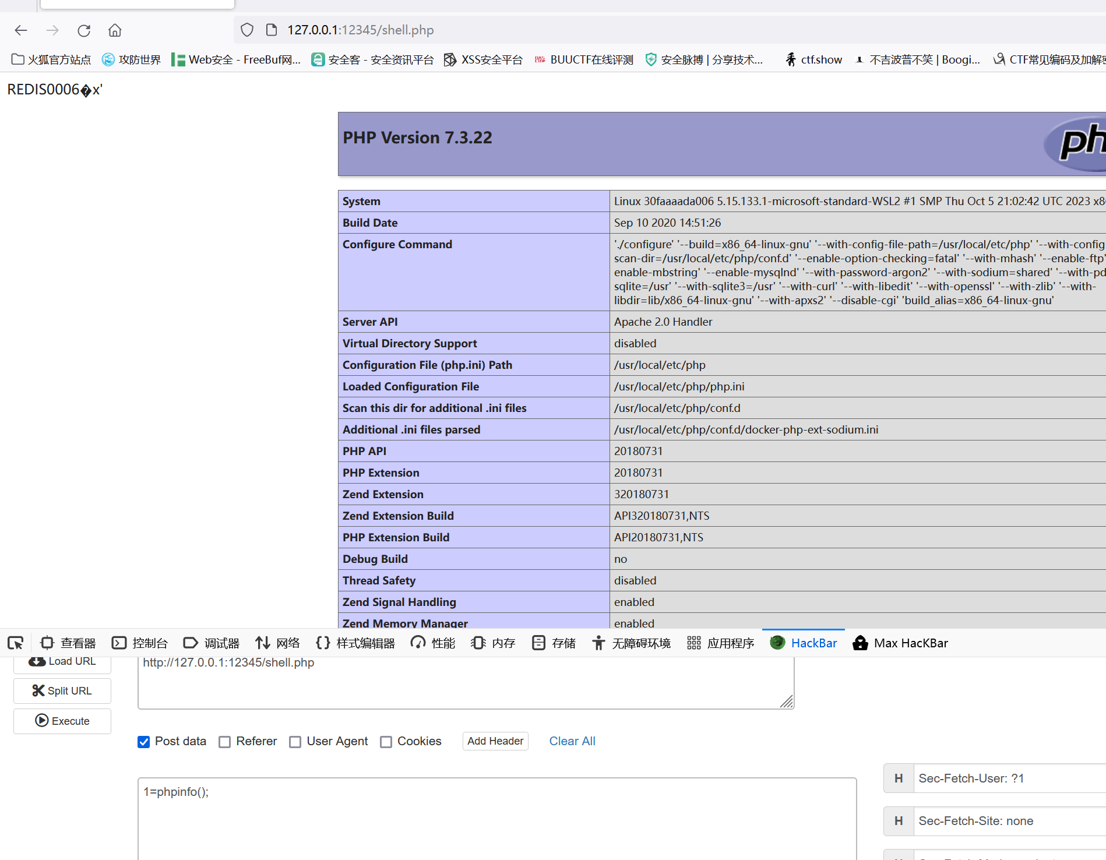Click the HackBar URL text area
The height and width of the screenshot is (860, 1106).
pos(466,682)
